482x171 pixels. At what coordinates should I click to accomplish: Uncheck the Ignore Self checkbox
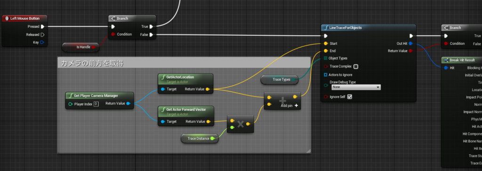point(350,97)
